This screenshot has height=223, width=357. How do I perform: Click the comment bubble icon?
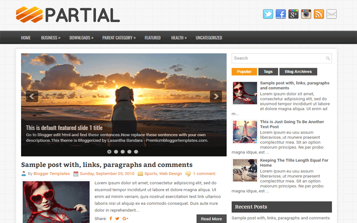[x=188, y=174]
